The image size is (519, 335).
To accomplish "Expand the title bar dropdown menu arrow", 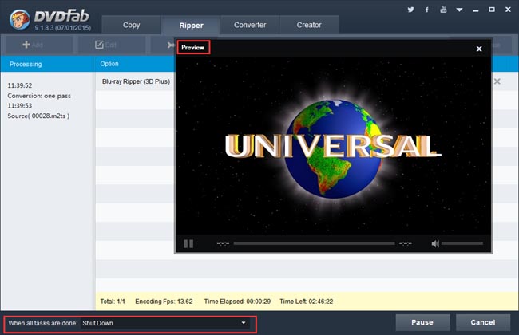I will [x=459, y=10].
